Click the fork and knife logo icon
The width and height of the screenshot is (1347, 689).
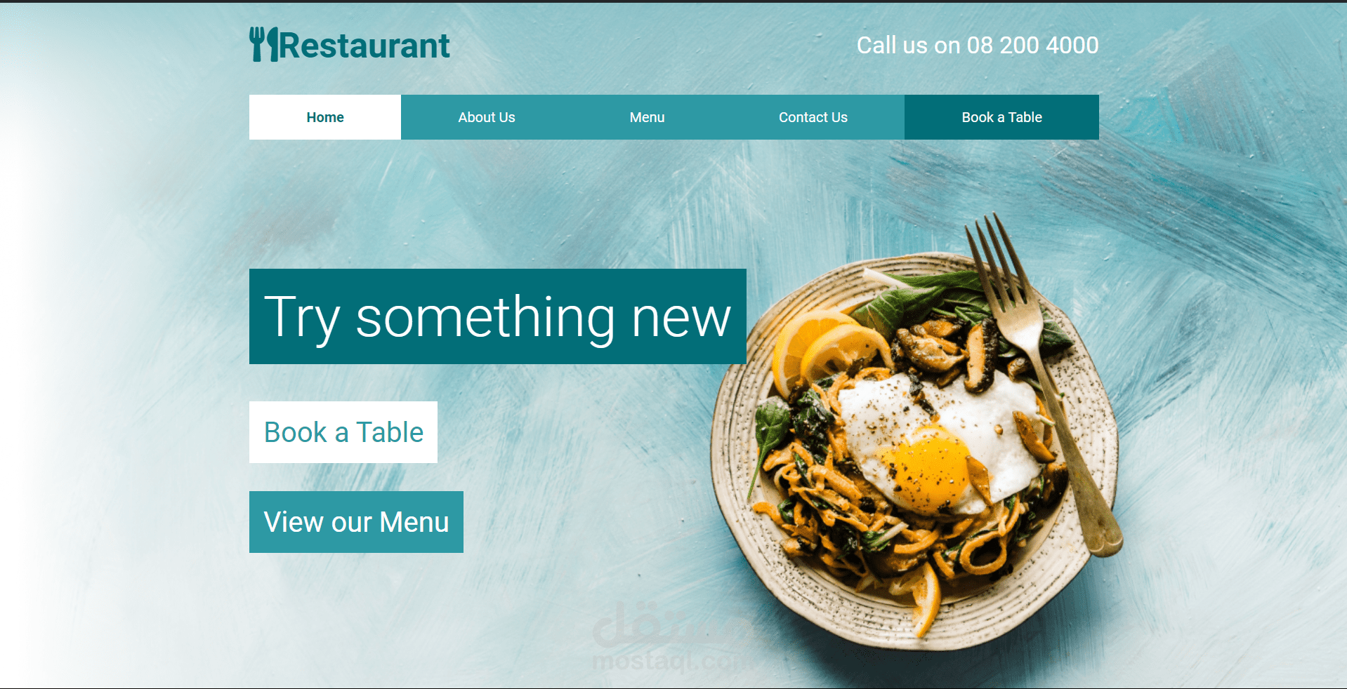click(264, 45)
